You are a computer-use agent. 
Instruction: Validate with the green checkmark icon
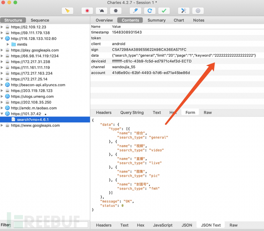point(164,11)
